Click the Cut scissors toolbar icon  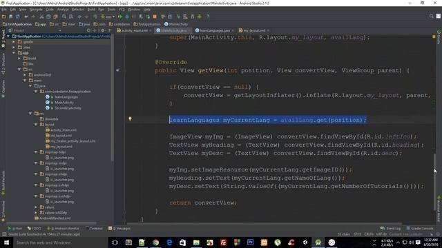click(x=41, y=17)
